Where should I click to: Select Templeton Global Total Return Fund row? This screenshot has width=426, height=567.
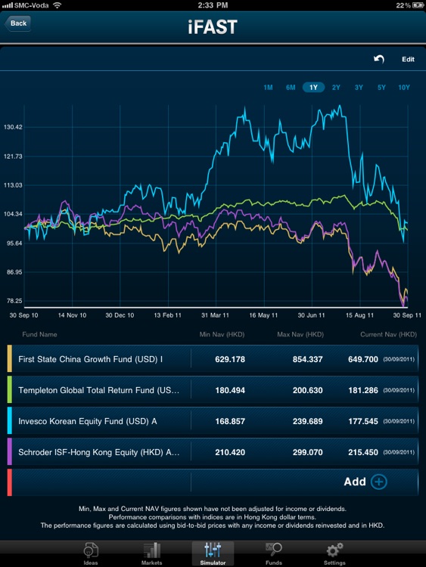coord(213,390)
